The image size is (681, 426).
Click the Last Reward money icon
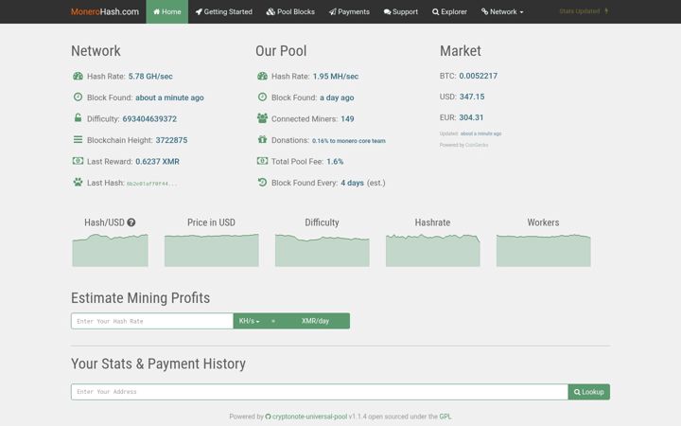(78, 161)
